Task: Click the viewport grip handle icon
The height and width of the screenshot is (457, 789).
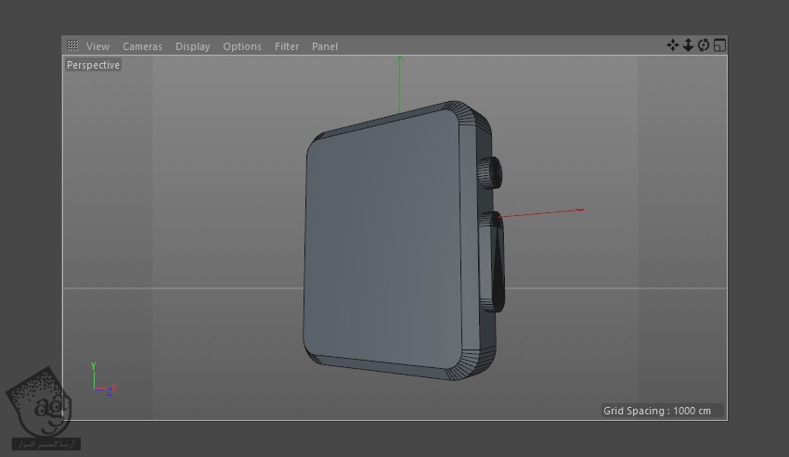Action: click(72, 45)
